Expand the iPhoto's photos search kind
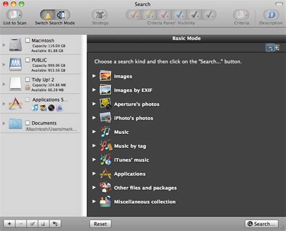This screenshot has height=231, width=286. (94, 118)
